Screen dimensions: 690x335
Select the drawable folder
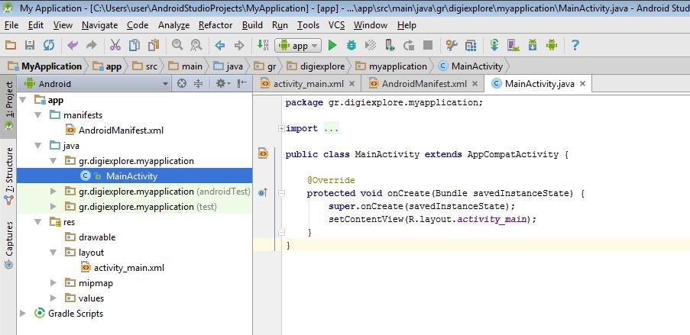(90, 237)
